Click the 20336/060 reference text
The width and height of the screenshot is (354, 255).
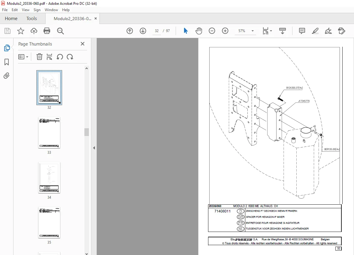215,206
